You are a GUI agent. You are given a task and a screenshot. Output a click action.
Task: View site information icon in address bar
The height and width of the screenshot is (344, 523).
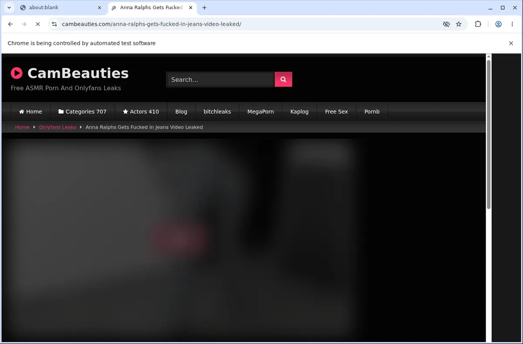[54, 24]
